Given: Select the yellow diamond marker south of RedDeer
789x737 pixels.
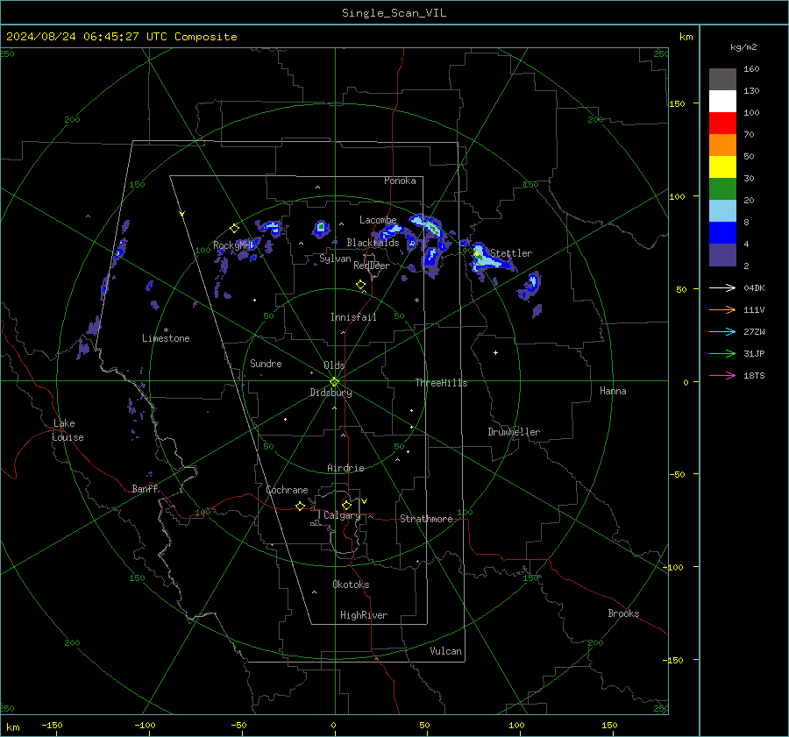Looking at the screenshot, I should pos(360,285).
